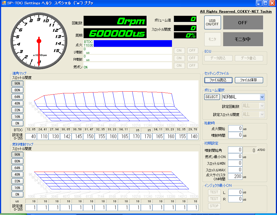Click the app icon in title bar
277x215 pixels.
(4, 3)
